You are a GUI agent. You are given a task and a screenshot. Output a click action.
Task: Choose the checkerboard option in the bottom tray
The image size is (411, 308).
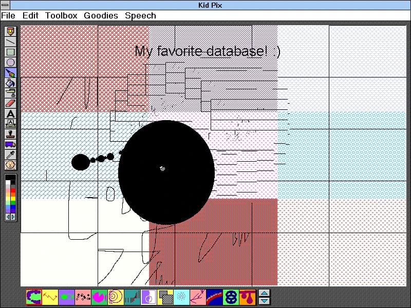pyautogui.click(x=166, y=296)
